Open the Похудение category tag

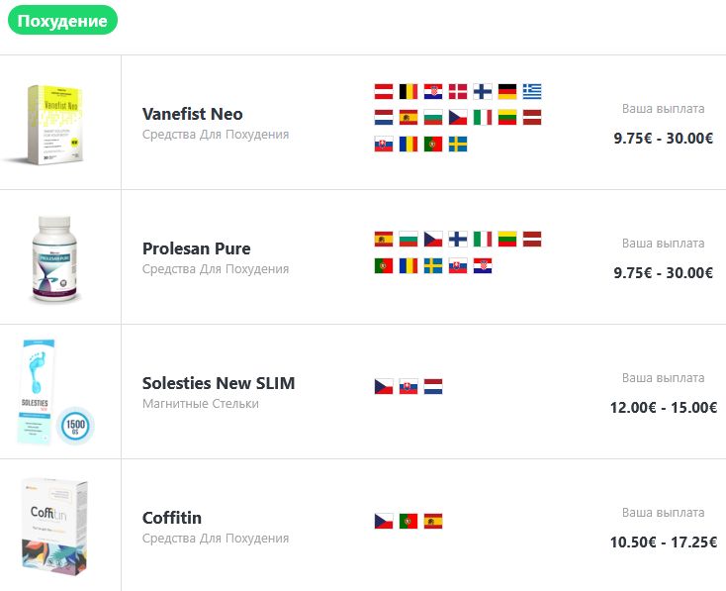[62, 21]
